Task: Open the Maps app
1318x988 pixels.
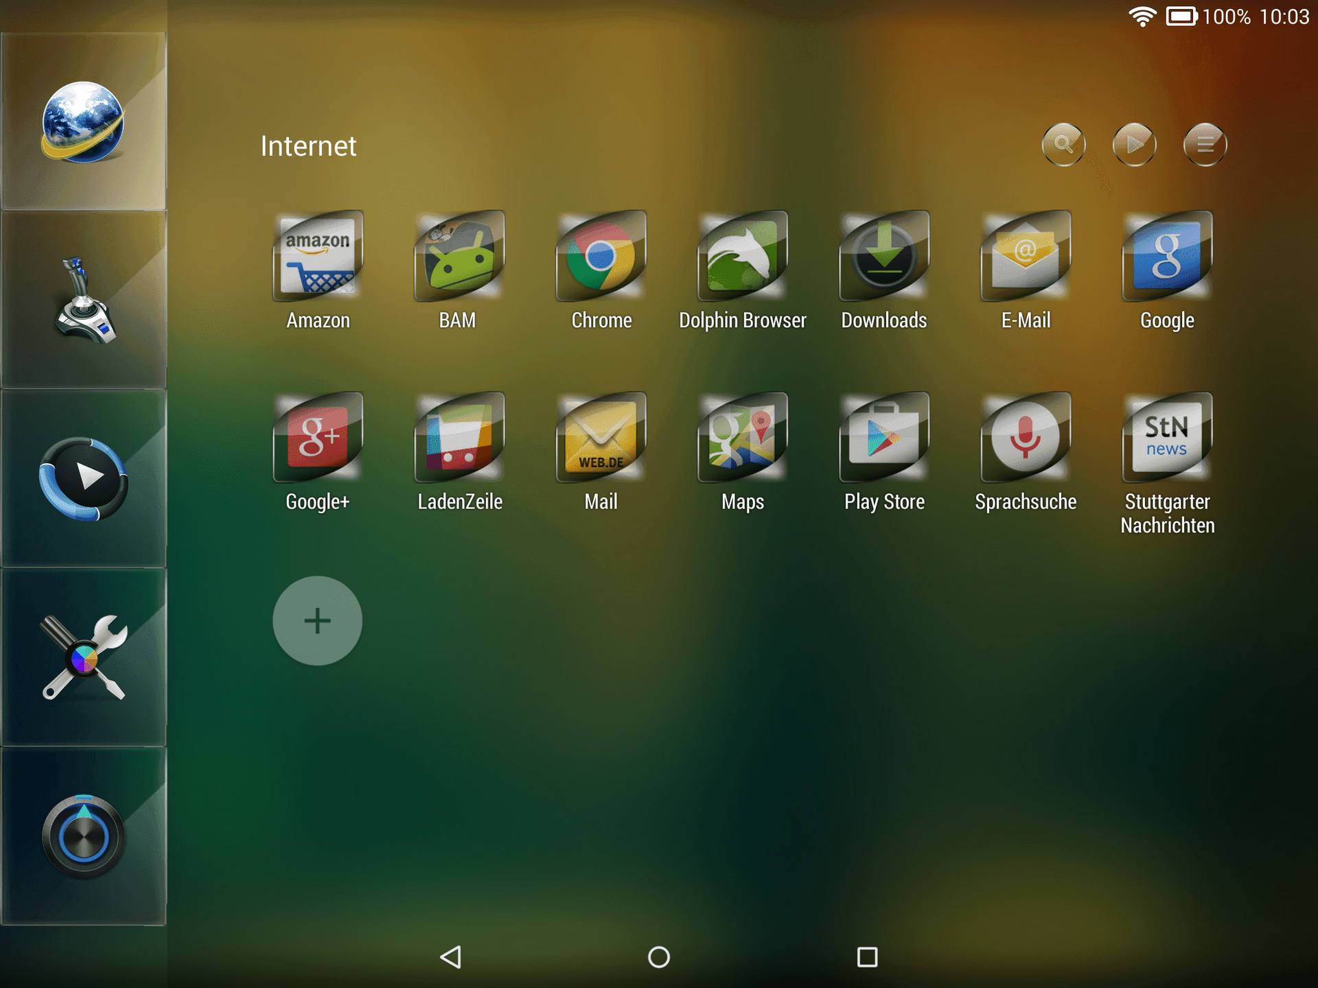Action: pyautogui.click(x=743, y=438)
